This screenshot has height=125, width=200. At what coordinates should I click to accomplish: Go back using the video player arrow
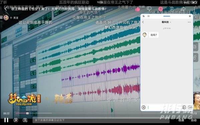point(6,9)
